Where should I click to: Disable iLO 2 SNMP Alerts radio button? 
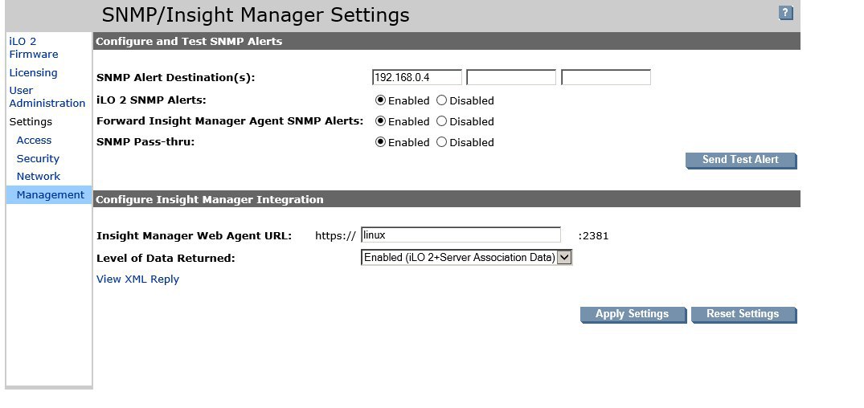(x=441, y=100)
